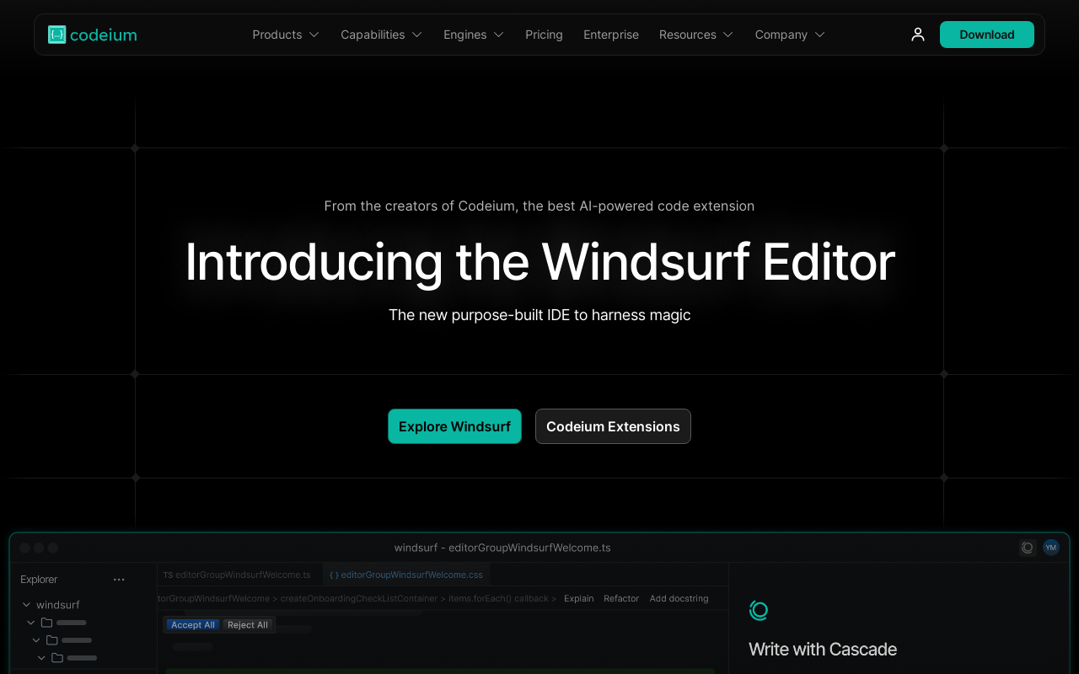
Task: Click Codeium Extensions button
Action: tap(613, 426)
